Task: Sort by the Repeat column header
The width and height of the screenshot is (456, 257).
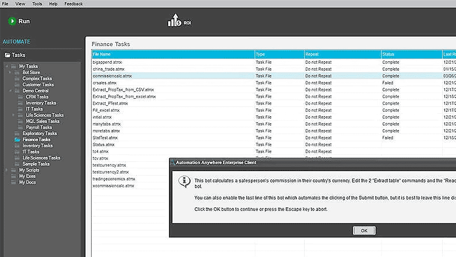Action: [x=343, y=54]
